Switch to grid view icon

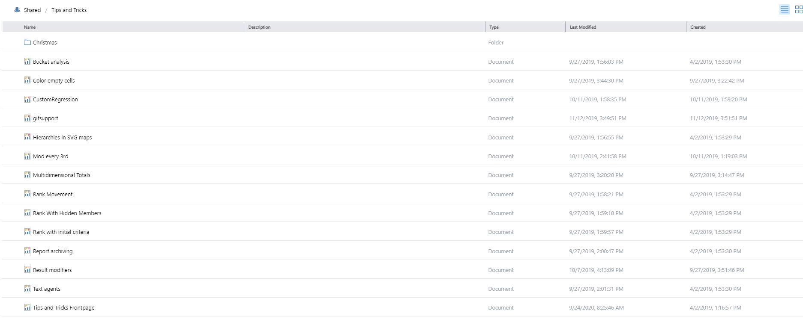[x=799, y=9]
